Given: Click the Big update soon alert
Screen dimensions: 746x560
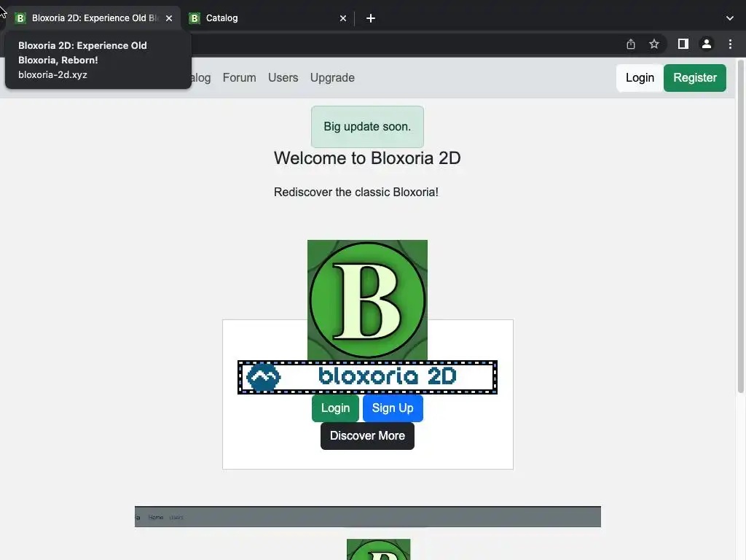Looking at the screenshot, I should coord(367,127).
